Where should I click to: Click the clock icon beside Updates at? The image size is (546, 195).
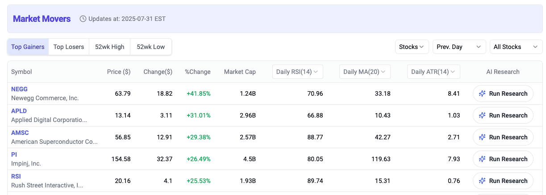pos(83,19)
